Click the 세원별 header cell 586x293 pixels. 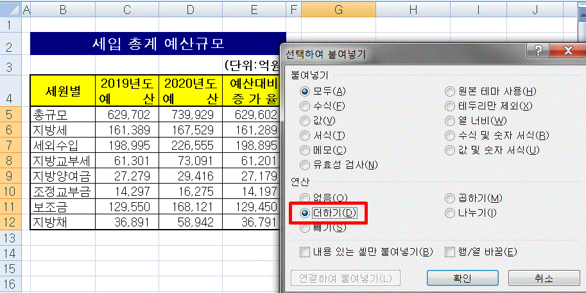pos(63,90)
